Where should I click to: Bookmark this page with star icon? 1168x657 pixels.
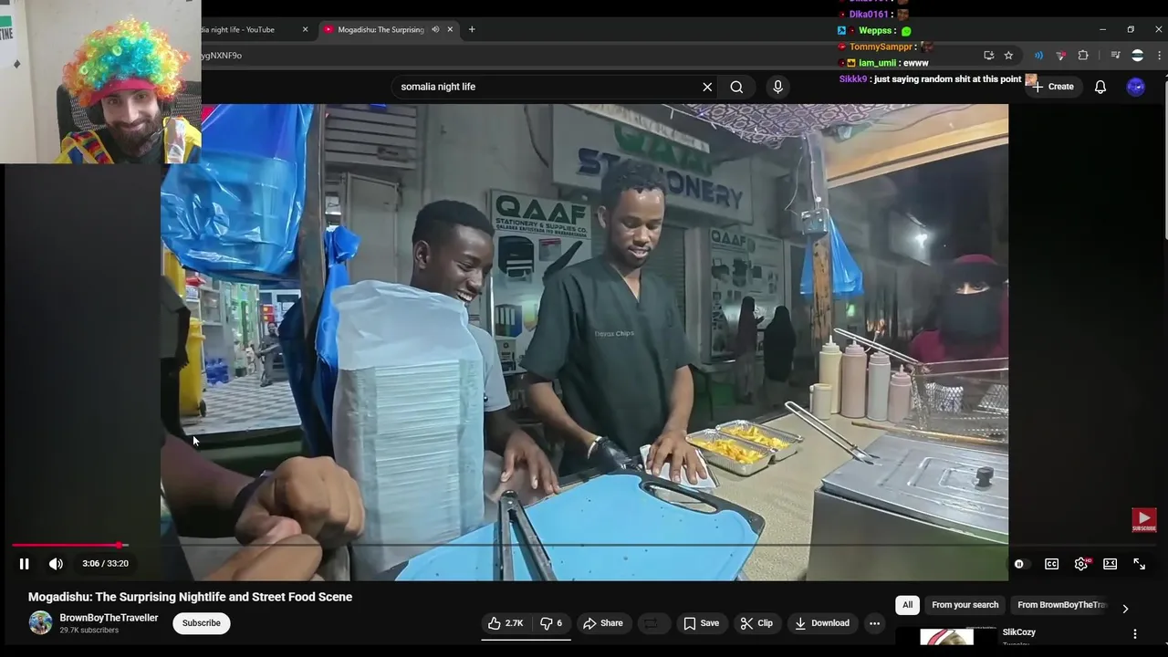pyautogui.click(x=1008, y=56)
